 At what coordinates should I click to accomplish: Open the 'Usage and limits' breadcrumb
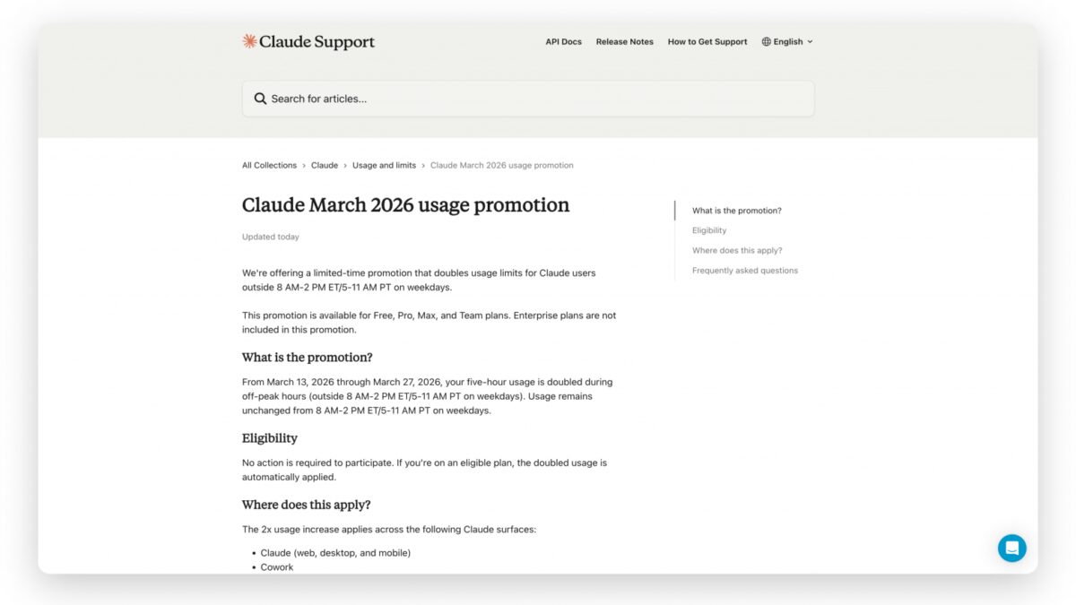384,165
